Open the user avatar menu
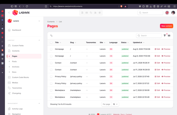This screenshot has width=177, height=115. [173, 13]
